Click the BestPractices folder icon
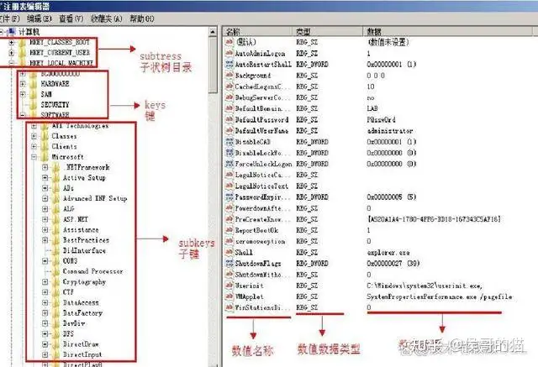538x367 pixels. tap(56, 240)
